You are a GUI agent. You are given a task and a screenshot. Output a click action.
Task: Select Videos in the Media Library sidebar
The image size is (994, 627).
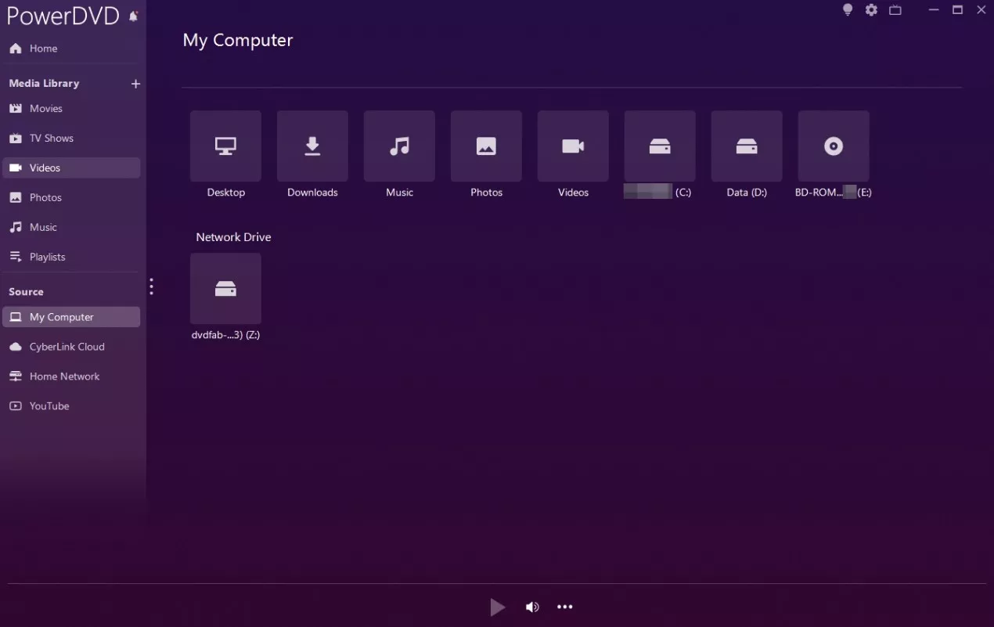72,168
